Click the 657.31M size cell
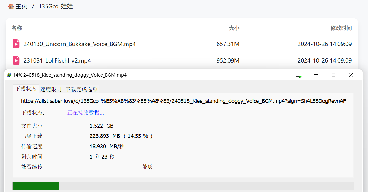 pos(228,44)
